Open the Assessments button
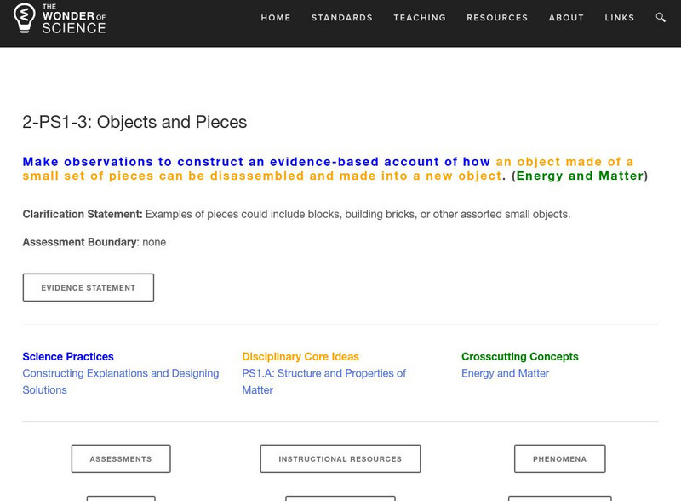The image size is (681, 501). [121, 458]
